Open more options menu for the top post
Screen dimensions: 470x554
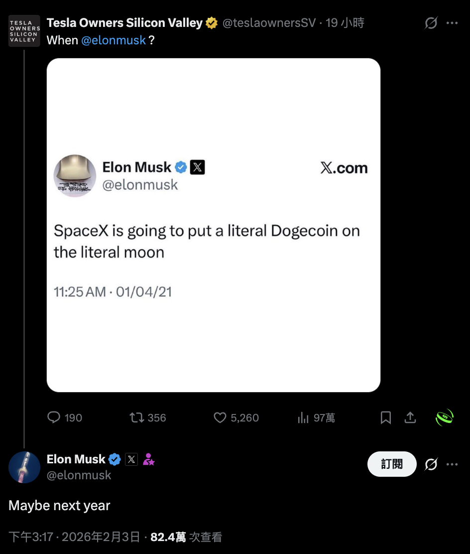pos(452,23)
